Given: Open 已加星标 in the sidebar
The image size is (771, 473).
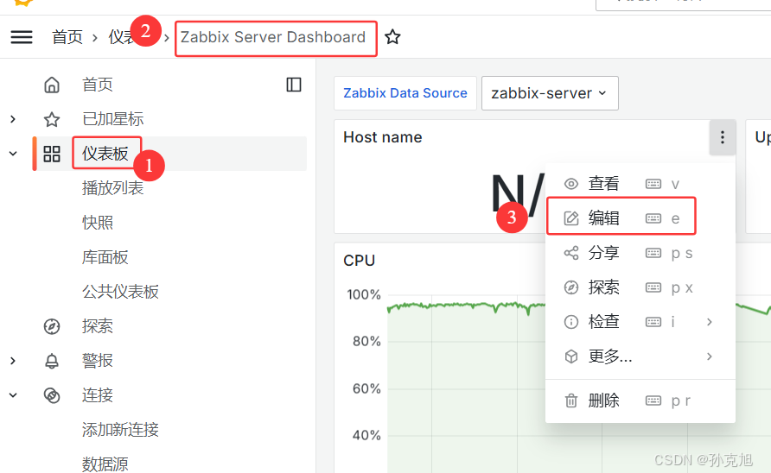Looking at the screenshot, I should (x=112, y=119).
